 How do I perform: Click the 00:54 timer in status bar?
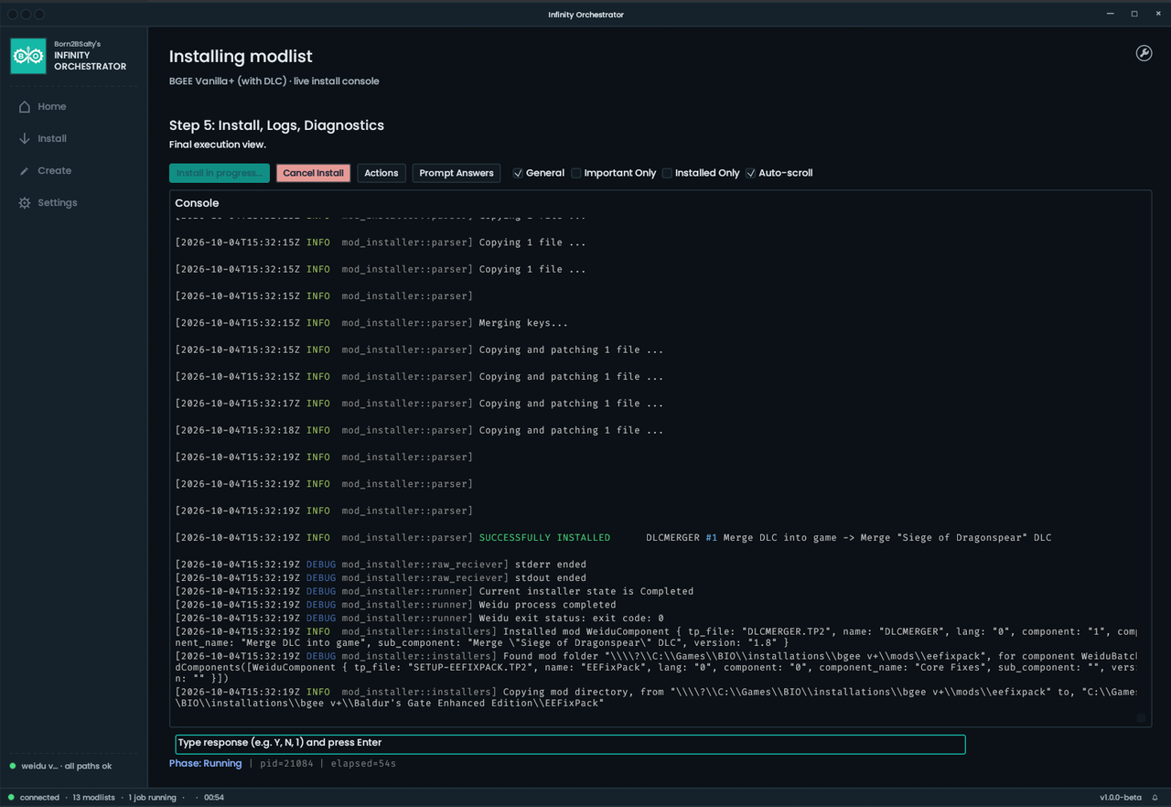pyautogui.click(x=214, y=798)
